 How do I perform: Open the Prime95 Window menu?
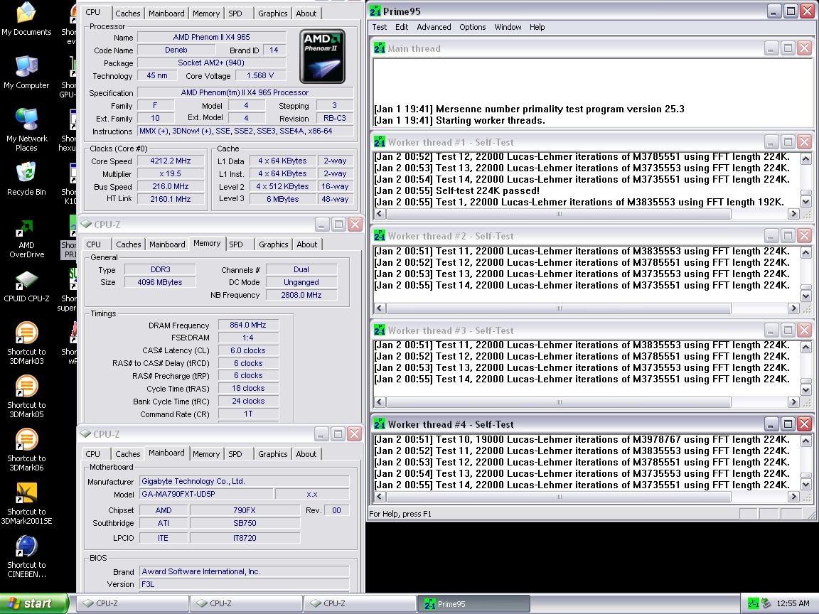tap(508, 27)
